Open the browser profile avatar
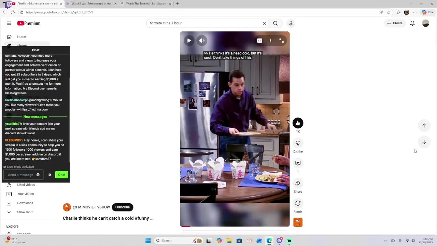The image size is (437, 246). click(407, 12)
